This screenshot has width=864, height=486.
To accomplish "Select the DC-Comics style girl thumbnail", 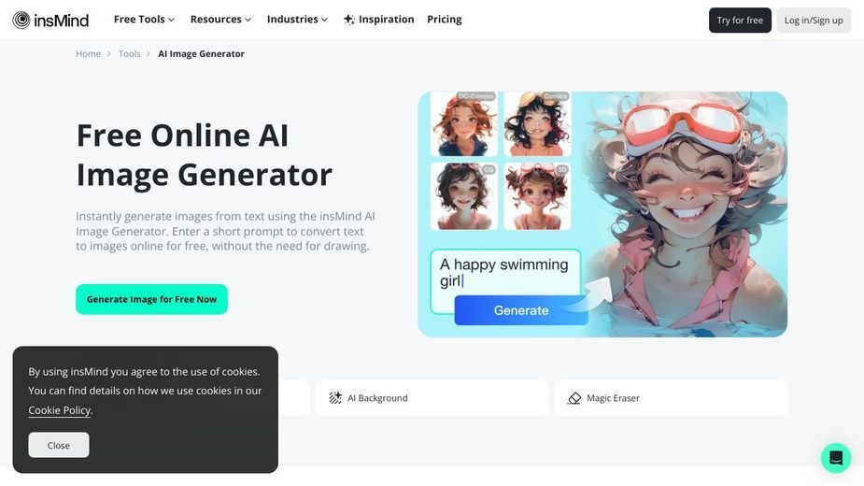I will point(464,124).
